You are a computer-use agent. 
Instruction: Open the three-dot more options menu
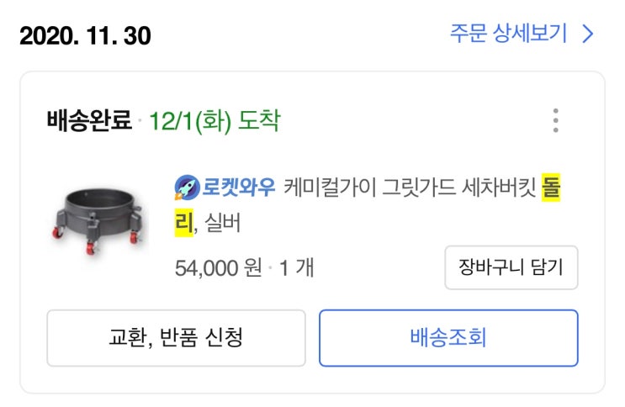click(x=555, y=121)
